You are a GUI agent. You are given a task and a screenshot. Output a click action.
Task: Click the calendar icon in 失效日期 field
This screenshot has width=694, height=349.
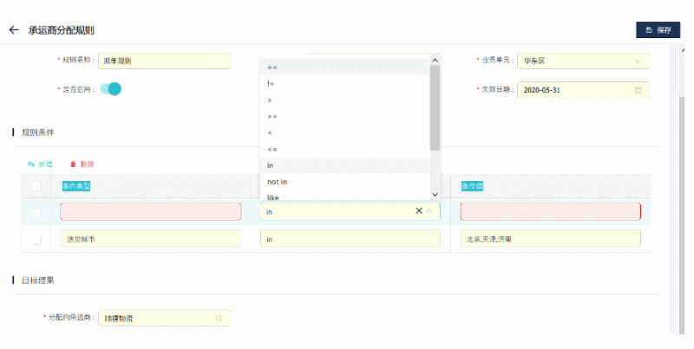tap(638, 90)
